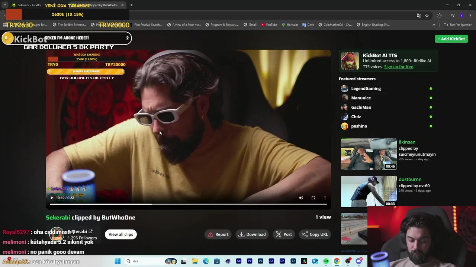Image resolution: width=476 pixels, height=267 pixels.
Task: Open the Chrome extensions puzzle icon
Action: [x=440, y=16]
